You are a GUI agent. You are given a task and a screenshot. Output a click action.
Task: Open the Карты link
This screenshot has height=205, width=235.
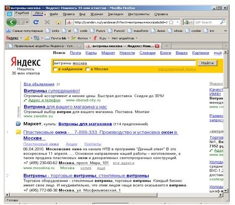click(91, 53)
